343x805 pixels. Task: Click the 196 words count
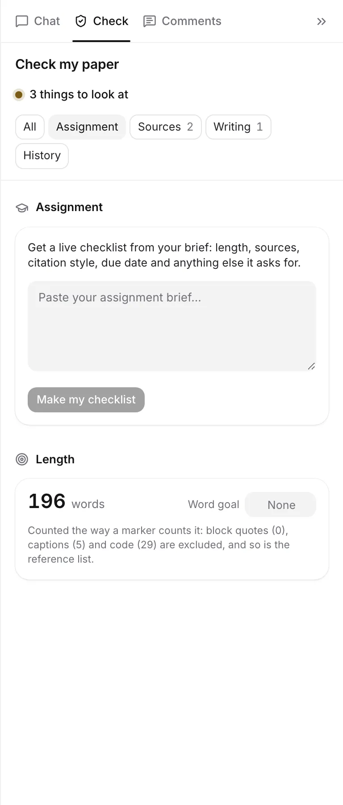67,502
